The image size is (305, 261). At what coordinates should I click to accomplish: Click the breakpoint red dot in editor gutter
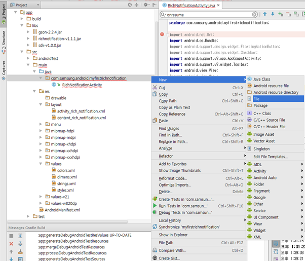(162, 34)
